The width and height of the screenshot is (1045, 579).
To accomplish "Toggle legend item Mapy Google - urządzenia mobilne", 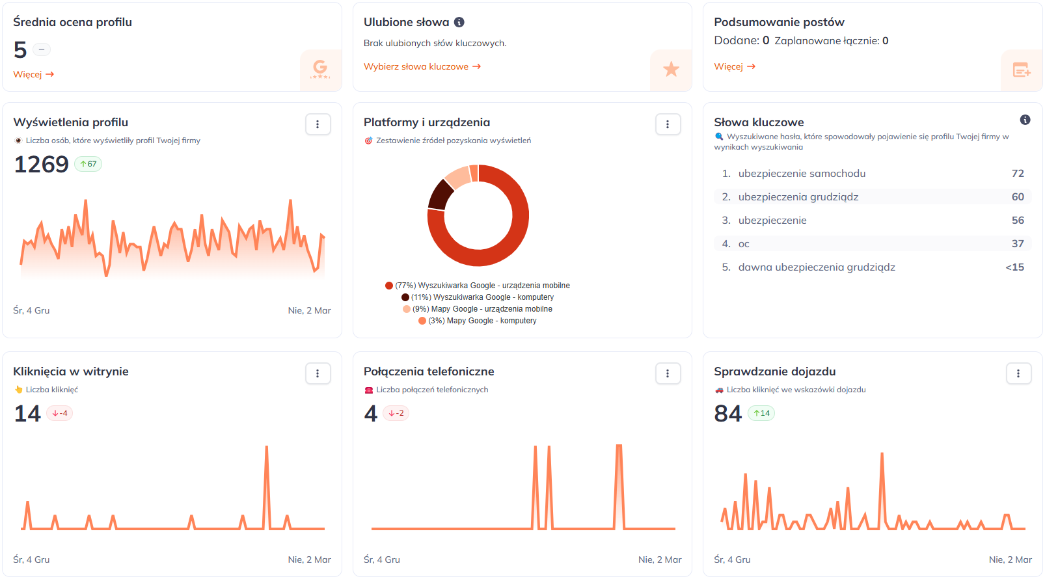I will pyautogui.click(x=482, y=309).
